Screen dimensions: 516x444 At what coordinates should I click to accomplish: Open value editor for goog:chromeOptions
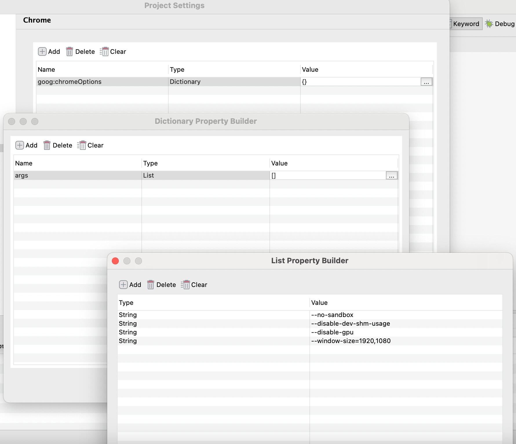click(426, 82)
